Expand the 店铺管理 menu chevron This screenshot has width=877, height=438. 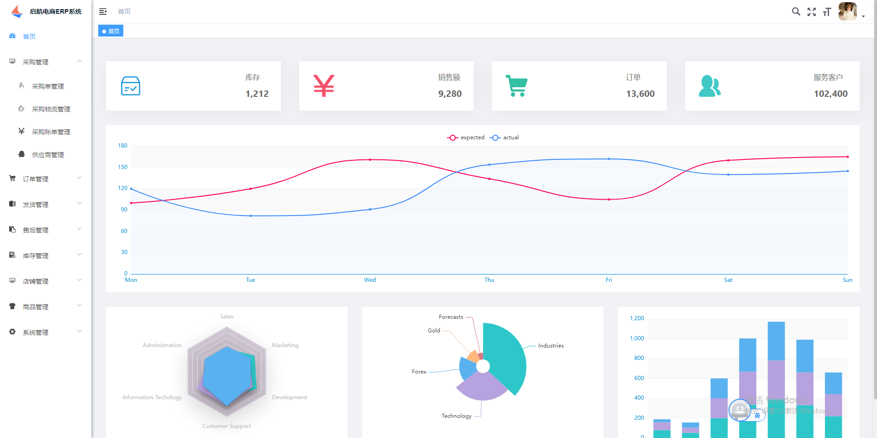[79, 280]
